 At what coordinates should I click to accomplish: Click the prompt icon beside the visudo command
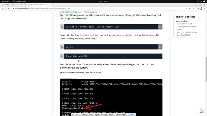pos(62,47)
